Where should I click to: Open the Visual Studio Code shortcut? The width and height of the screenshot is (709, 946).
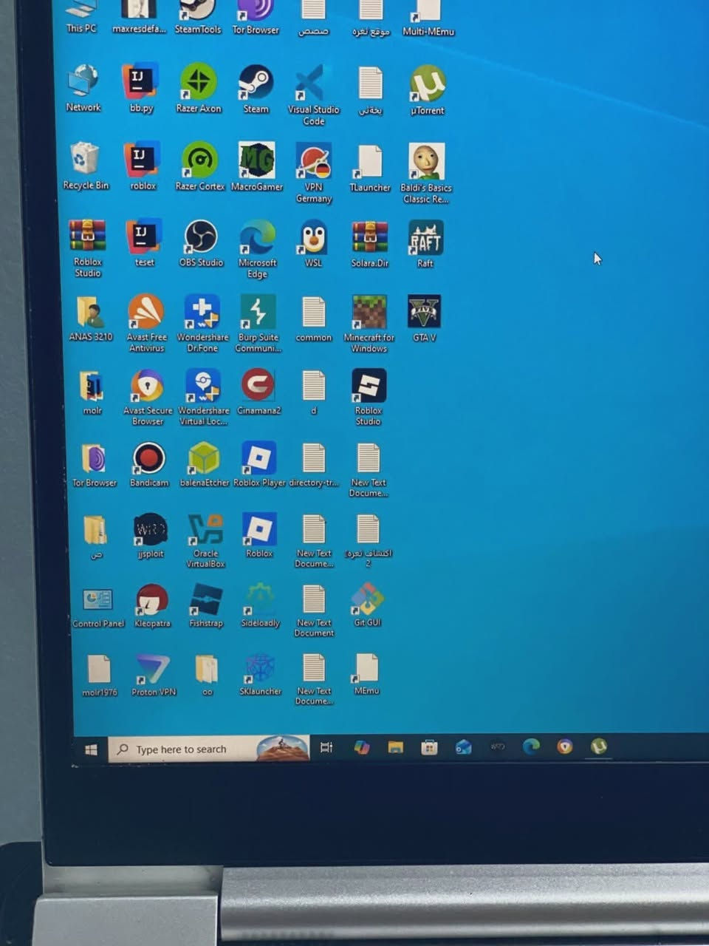(x=313, y=84)
